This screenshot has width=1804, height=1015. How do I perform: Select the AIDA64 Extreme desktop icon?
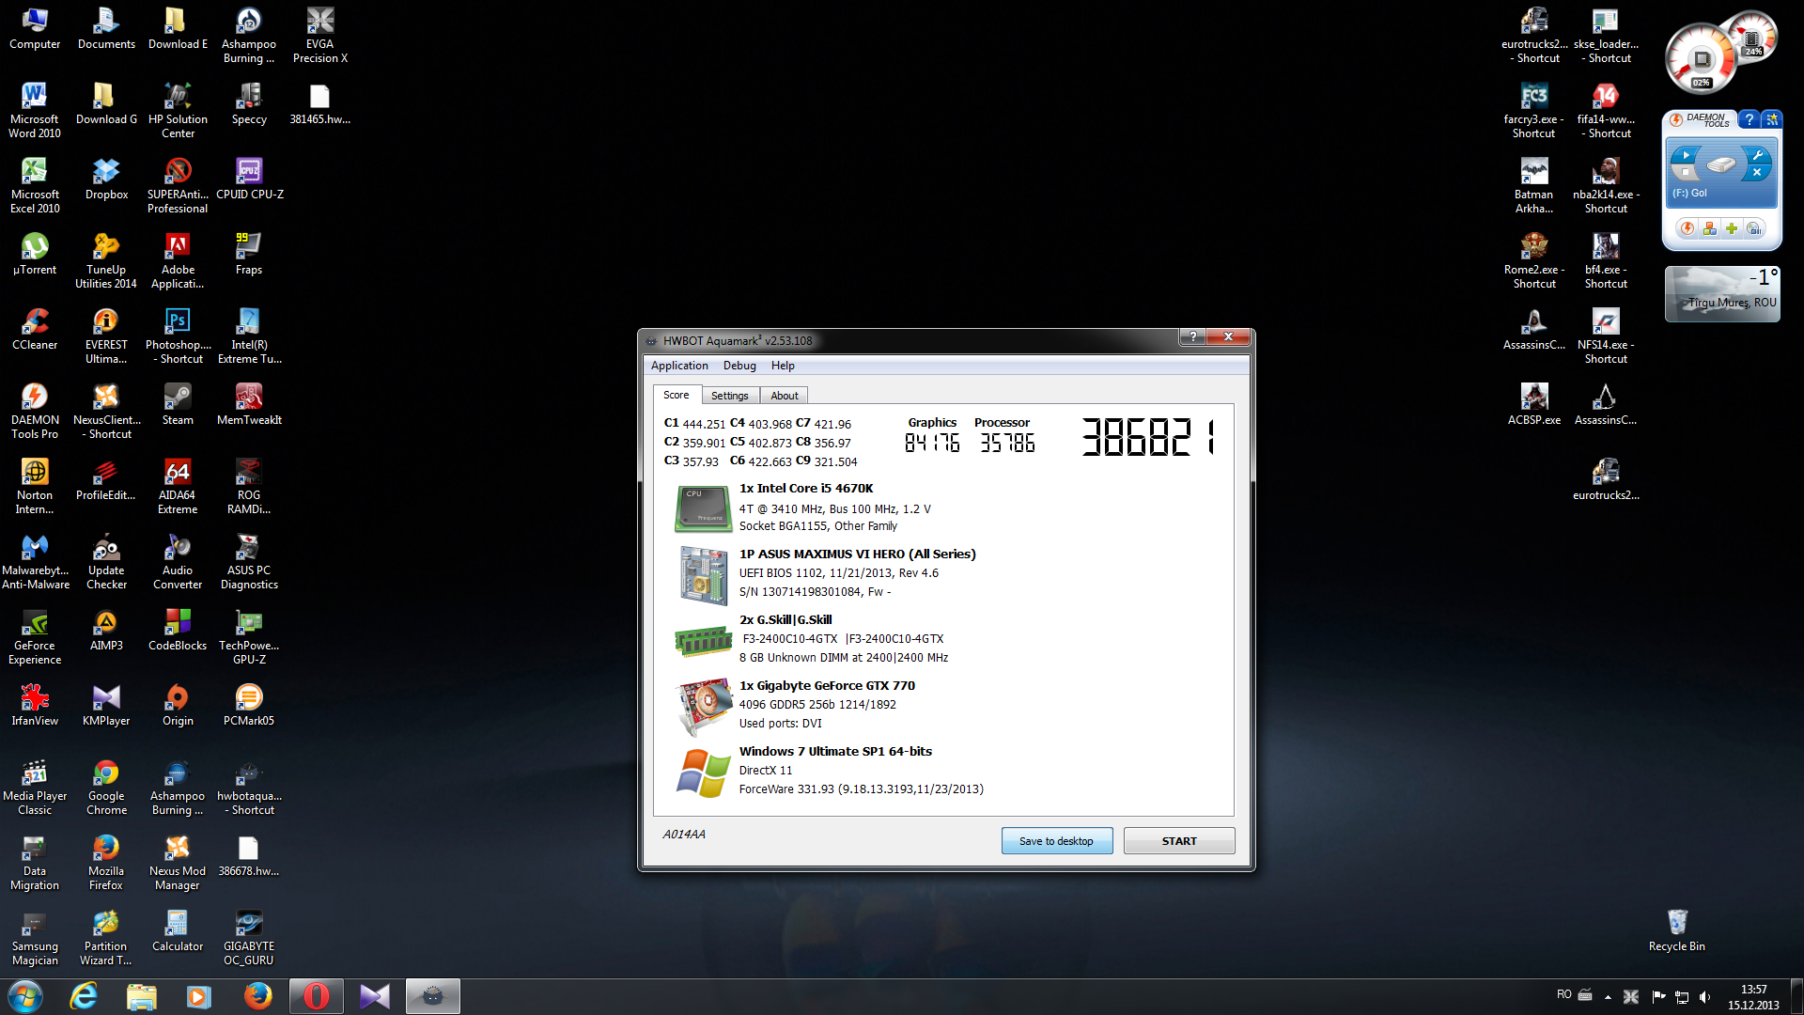pyautogui.click(x=178, y=487)
